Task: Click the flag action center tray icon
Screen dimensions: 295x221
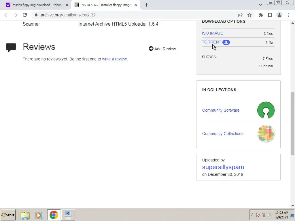Action: coord(258,215)
